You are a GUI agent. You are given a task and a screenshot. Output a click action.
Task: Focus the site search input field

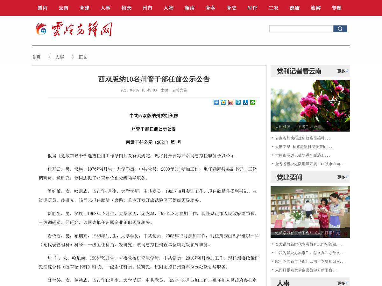[x=301, y=29]
